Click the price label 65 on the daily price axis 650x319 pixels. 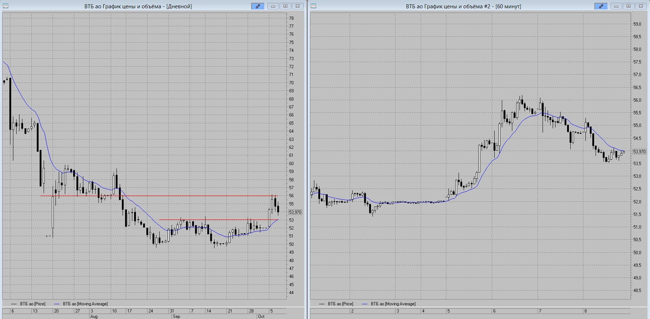click(x=291, y=123)
